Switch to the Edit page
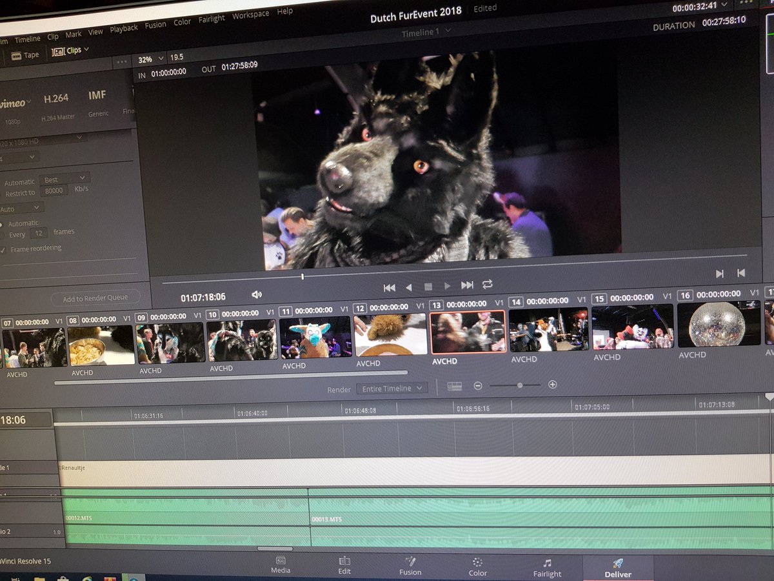 (344, 566)
